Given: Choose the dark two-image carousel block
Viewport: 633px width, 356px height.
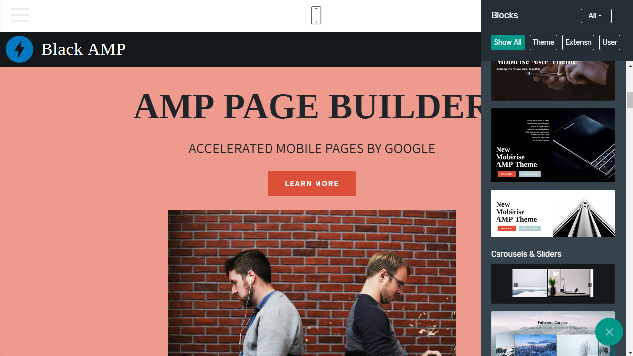Looking at the screenshot, I should coord(553,283).
